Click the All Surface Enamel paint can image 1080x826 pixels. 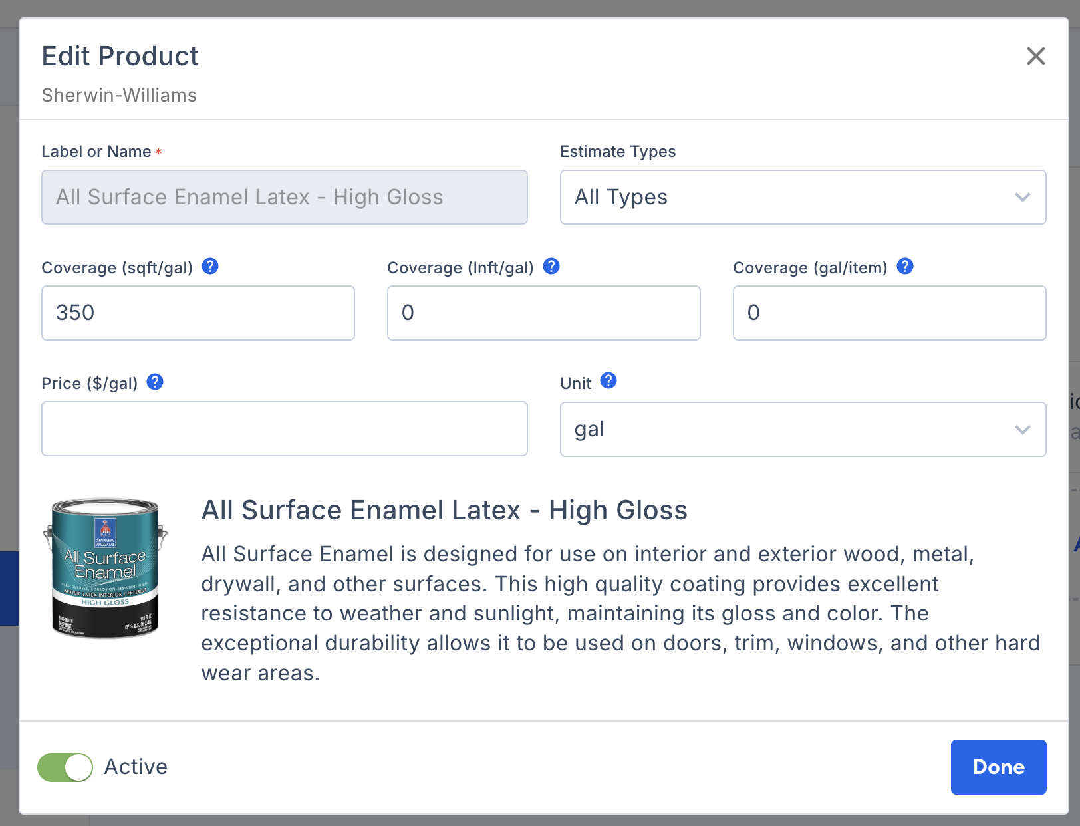pos(105,568)
